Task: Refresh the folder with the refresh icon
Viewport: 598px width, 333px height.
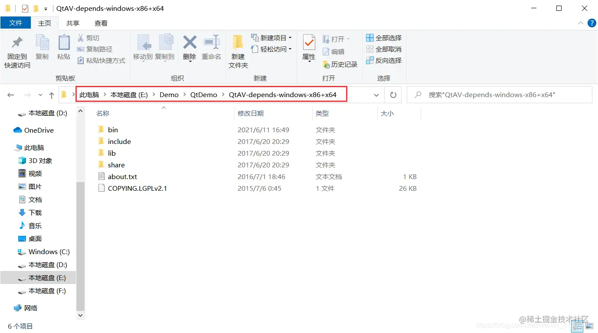Action: 392,95
